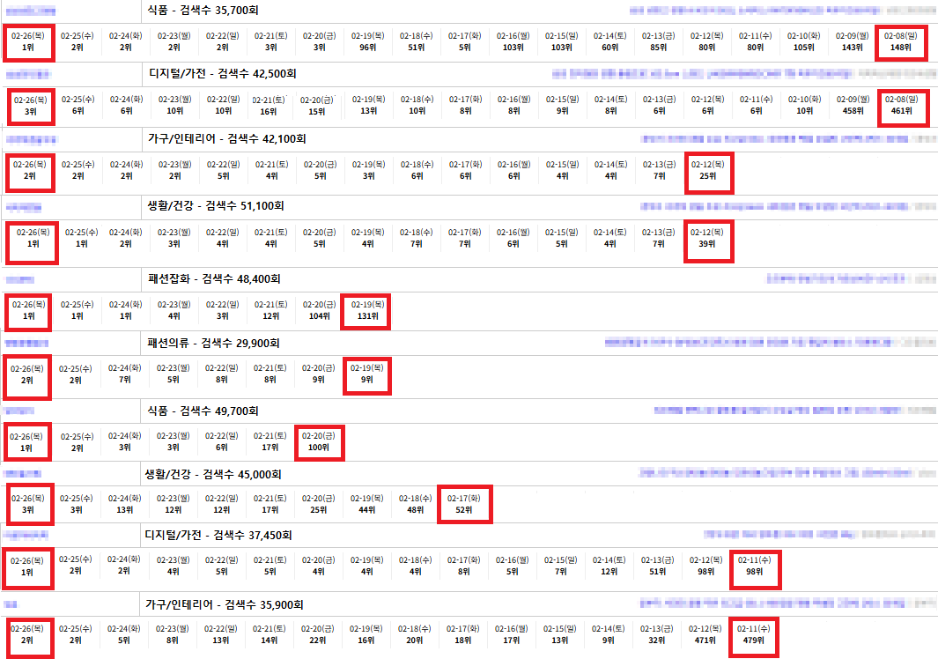Screen dimensions: 938x659
Task: Click the 생활/건강 검색수 51,100회 title
Action: click(215, 206)
